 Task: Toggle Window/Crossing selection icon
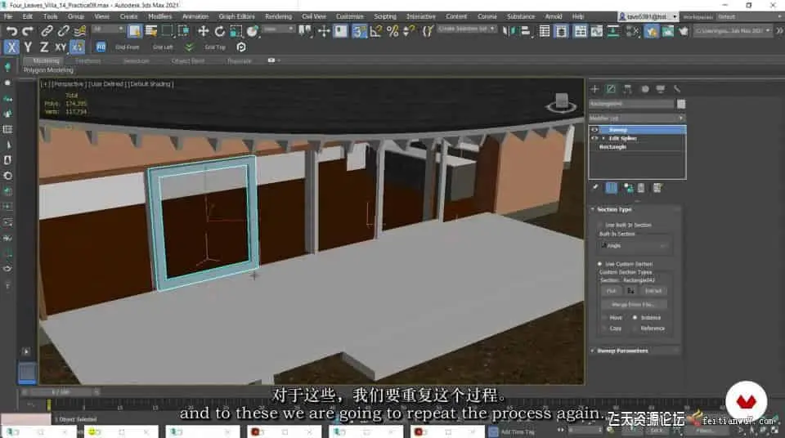pos(183,31)
